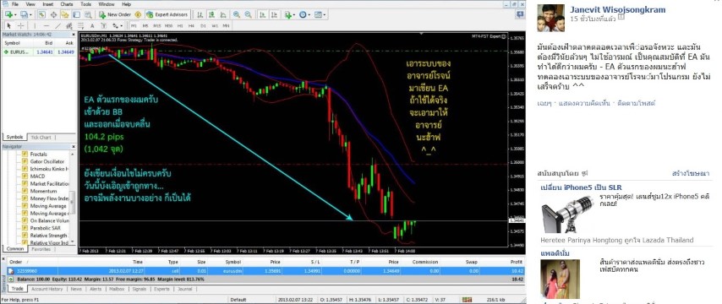The width and height of the screenshot is (722, 304).
Task: Open Janevit Wisojsongkram's profile link
Action: [613, 9]
